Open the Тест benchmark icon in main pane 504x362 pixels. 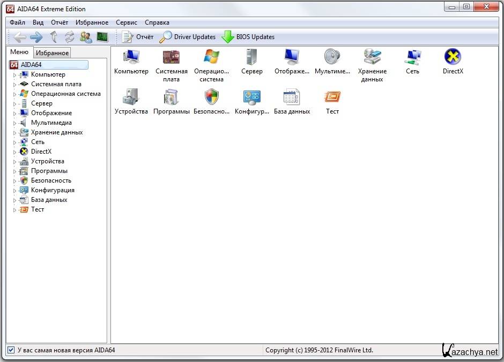(332, 97)
